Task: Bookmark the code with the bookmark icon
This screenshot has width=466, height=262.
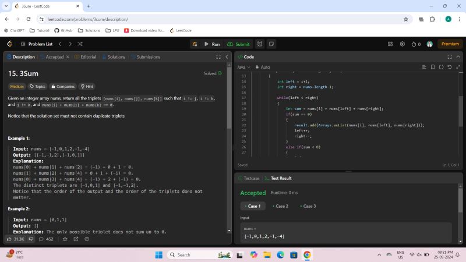Action: pyautogui.click(x=432, y=67)
